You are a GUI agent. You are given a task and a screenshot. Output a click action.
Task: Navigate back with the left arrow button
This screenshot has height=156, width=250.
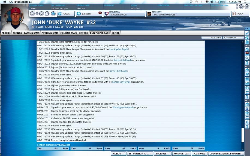(32, 14)
